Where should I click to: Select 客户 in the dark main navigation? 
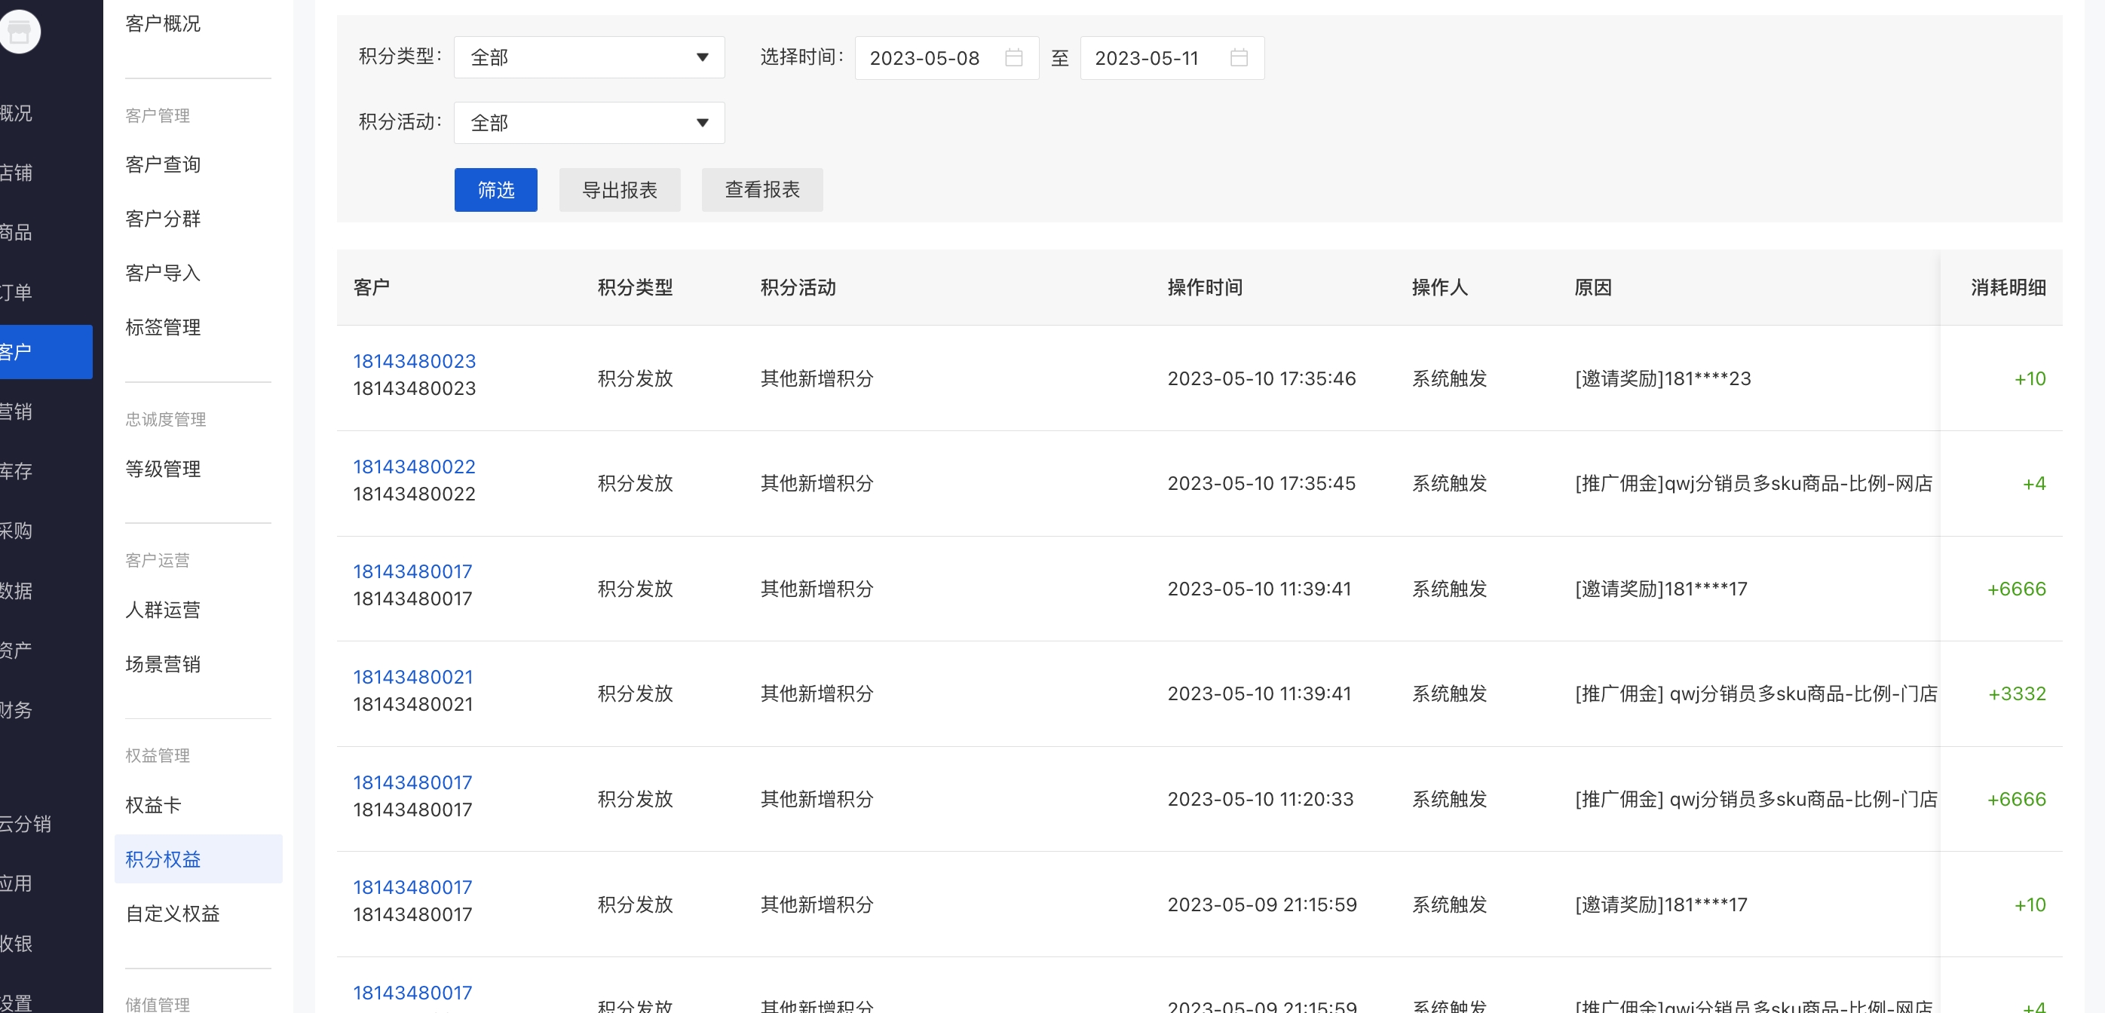coord(46,351)
